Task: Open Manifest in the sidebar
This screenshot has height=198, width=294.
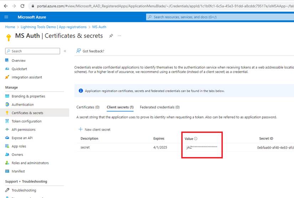Action: coord(18,171)
